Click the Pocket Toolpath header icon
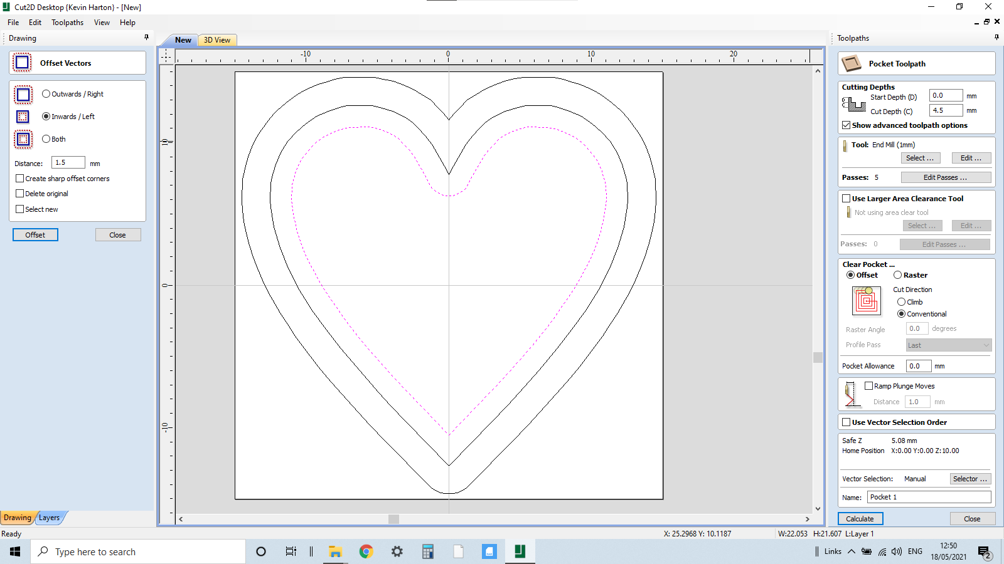This screenshot has width=1004, height=564. [x=852, y=63]
